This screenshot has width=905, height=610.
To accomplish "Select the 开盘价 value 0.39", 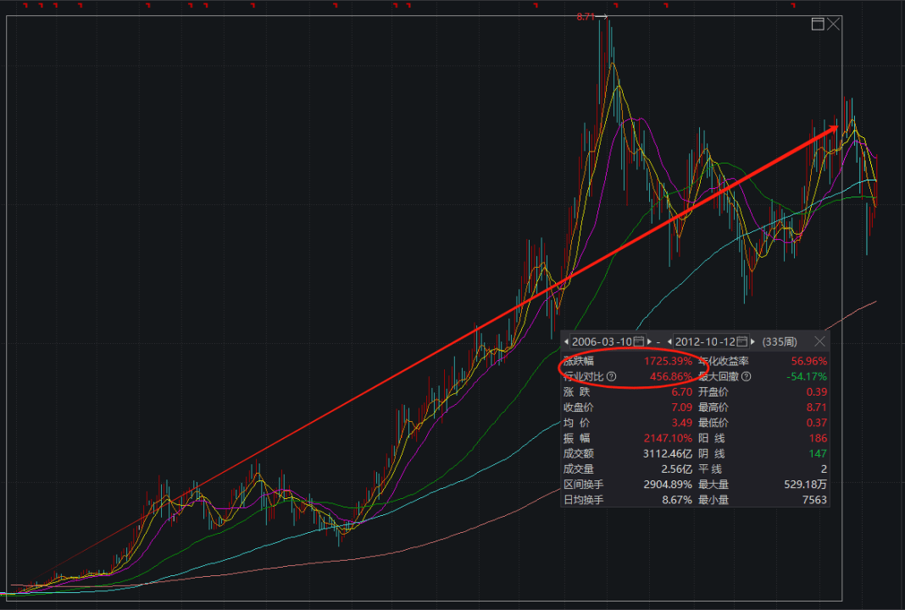I will 817,392.
